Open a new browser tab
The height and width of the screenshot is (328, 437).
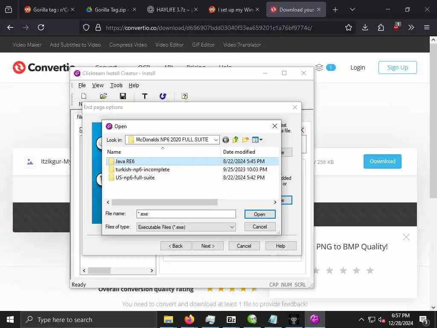[x=335, y=10]
